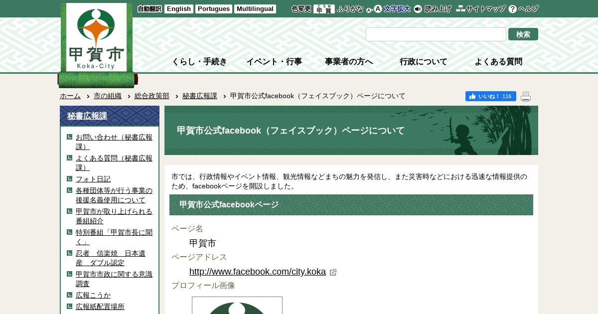Select English translation
This screenshot has height=314, width=598.
[x=178, y=9]
